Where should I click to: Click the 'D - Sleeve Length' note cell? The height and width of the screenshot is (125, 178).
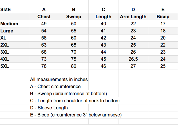coord(49,108)
